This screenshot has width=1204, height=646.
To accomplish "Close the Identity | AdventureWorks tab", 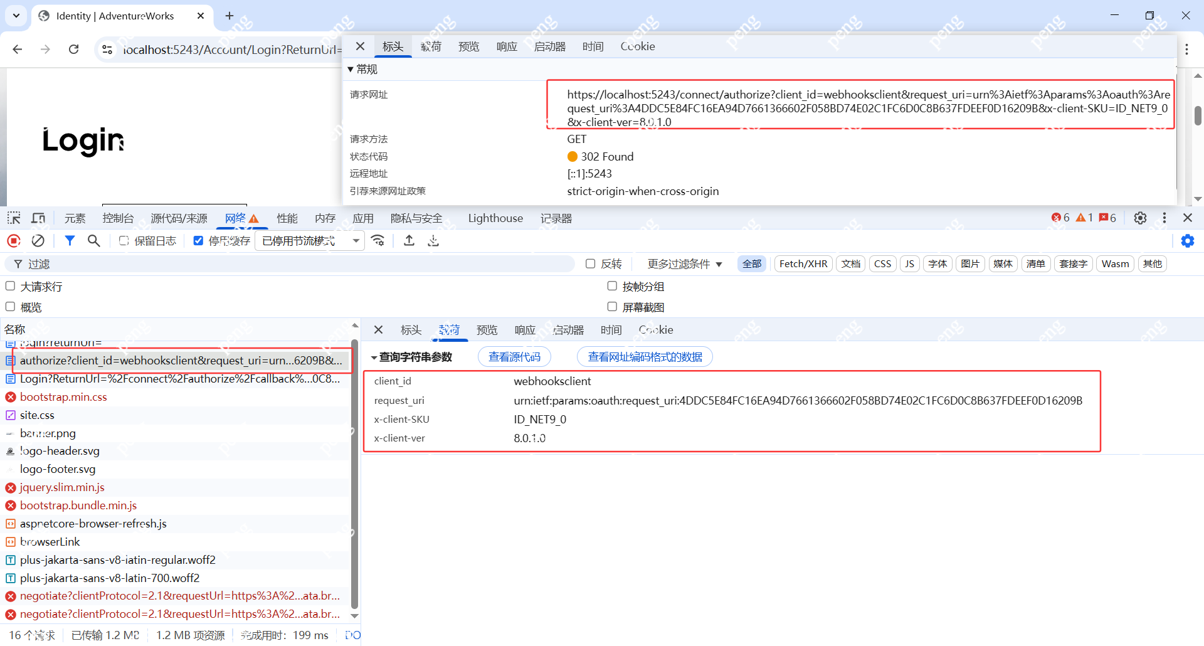I will 201,16.
